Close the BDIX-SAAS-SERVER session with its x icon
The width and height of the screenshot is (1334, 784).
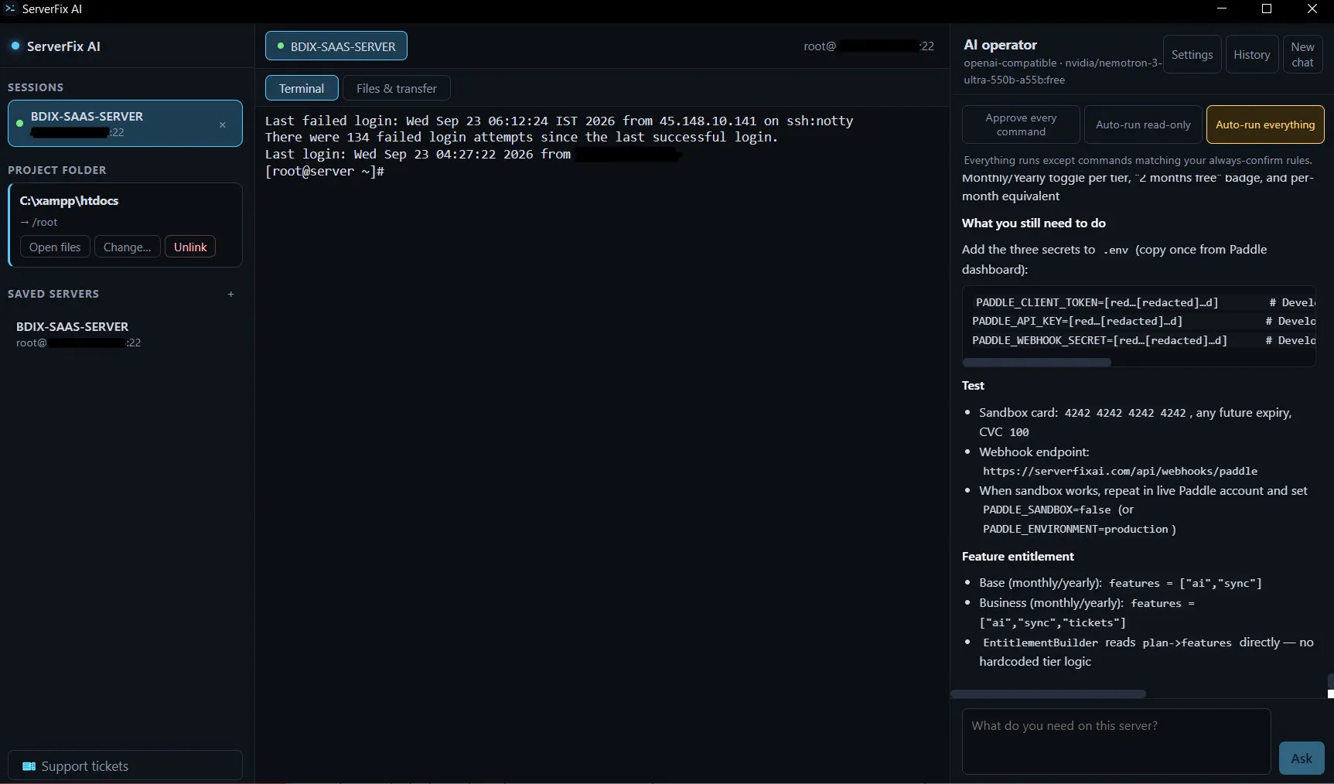tap(223, 124)
